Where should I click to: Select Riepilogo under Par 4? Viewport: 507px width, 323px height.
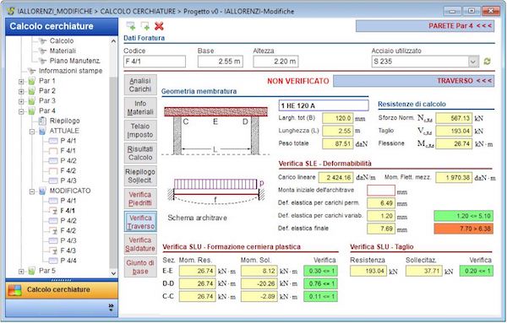pos(65,121)
